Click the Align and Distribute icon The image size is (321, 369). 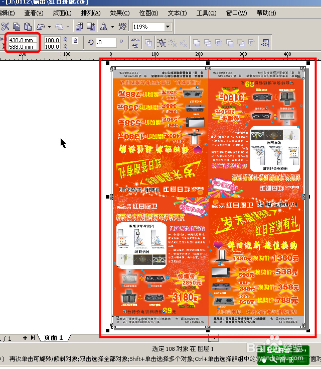[x=265, y=43]
